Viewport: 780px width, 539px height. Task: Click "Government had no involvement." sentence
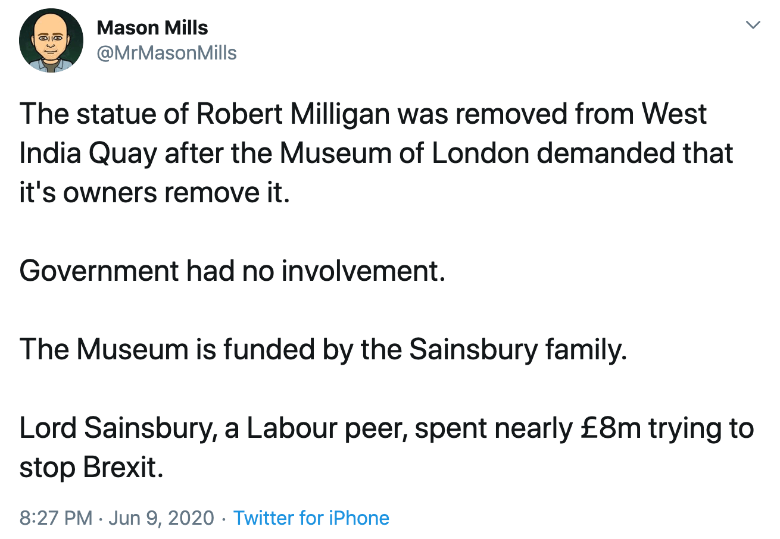[x=232, y=271]
